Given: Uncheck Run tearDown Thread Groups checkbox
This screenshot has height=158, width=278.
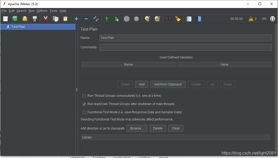Looking at the screenshot, I should [84, 104].
